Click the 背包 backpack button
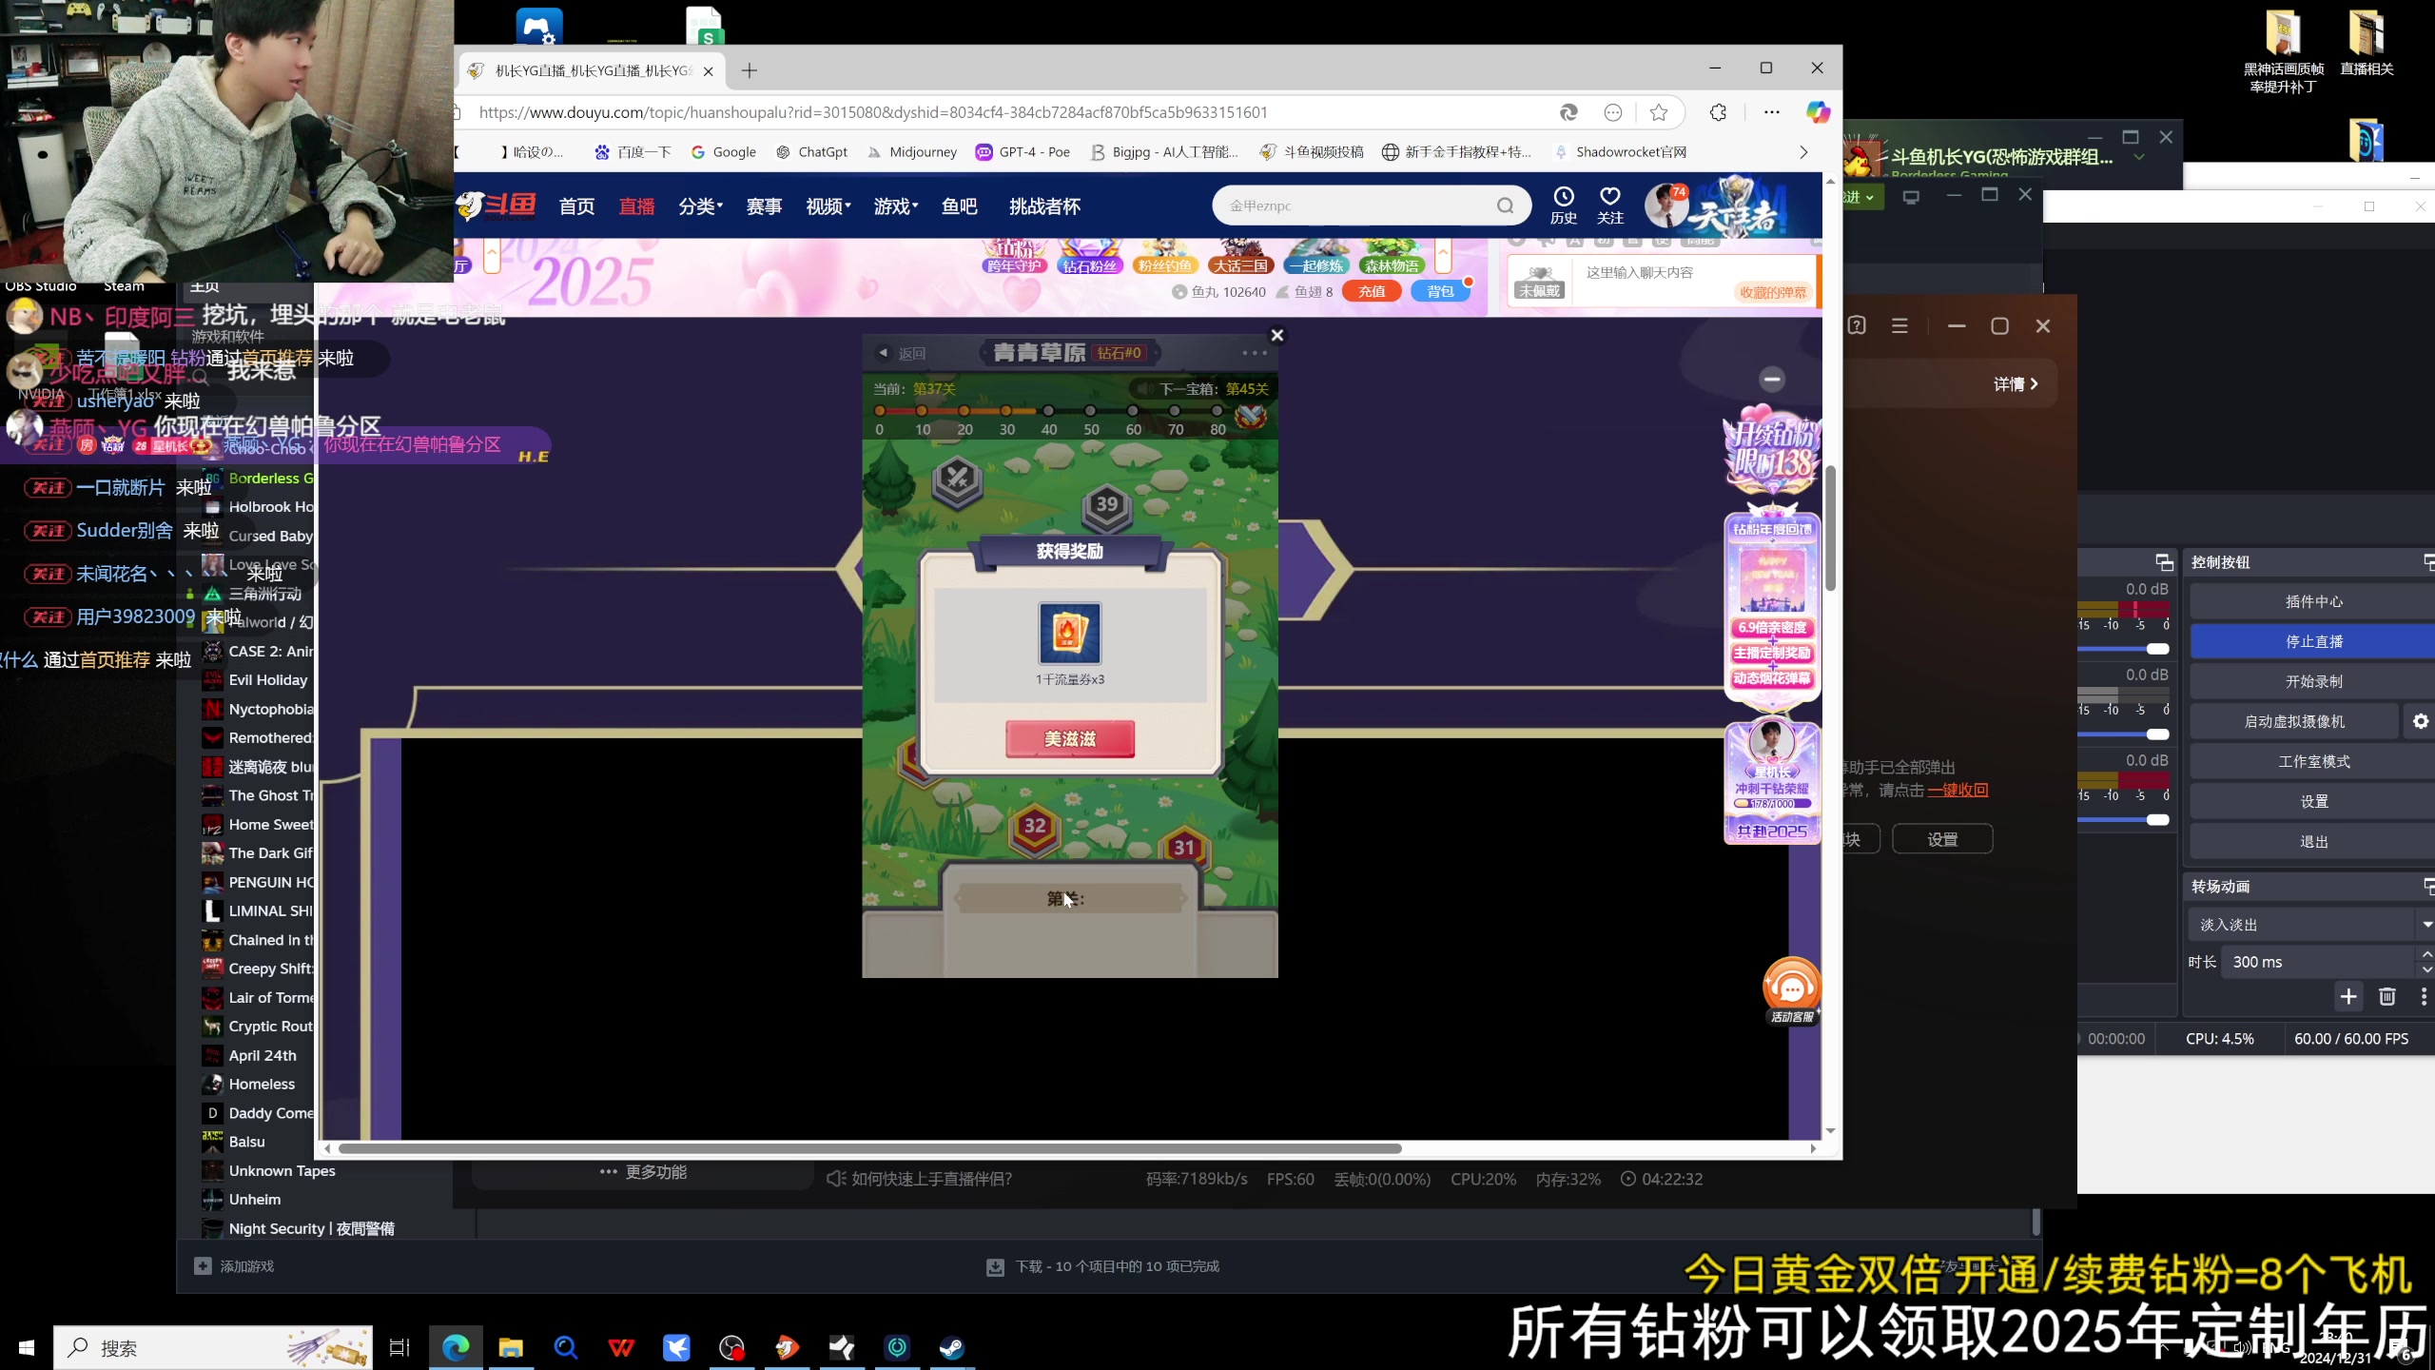2435x1370 pixels. [1440, 292]
